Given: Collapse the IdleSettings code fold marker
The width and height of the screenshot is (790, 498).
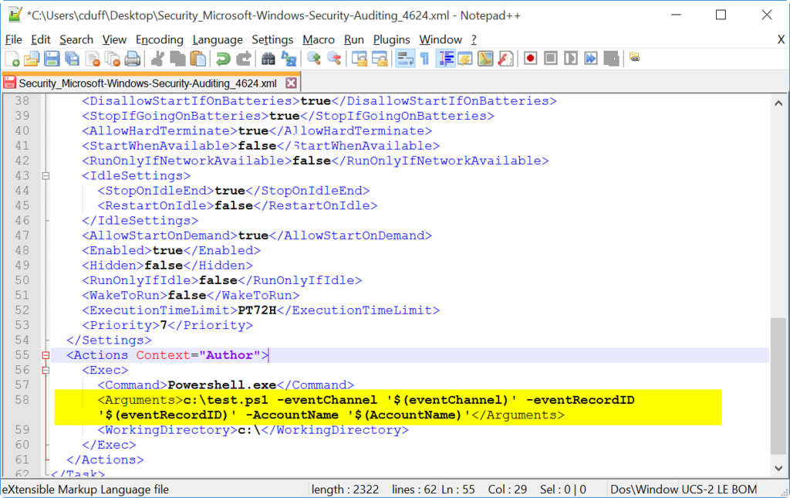Looking at the screenshot, I should click(47, 175).
